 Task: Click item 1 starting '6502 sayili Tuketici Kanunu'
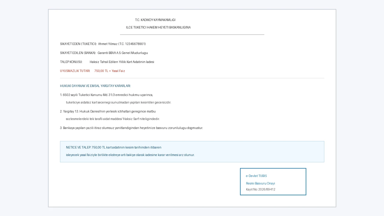(106, 95)
